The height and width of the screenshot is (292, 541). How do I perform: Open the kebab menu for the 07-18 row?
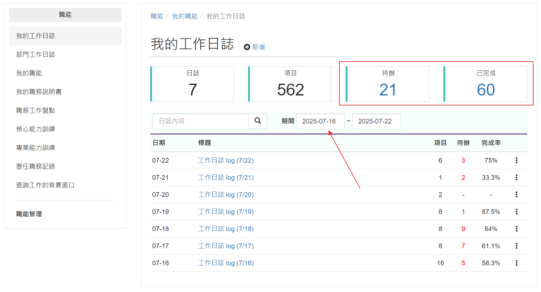click(x=516, y=229)
